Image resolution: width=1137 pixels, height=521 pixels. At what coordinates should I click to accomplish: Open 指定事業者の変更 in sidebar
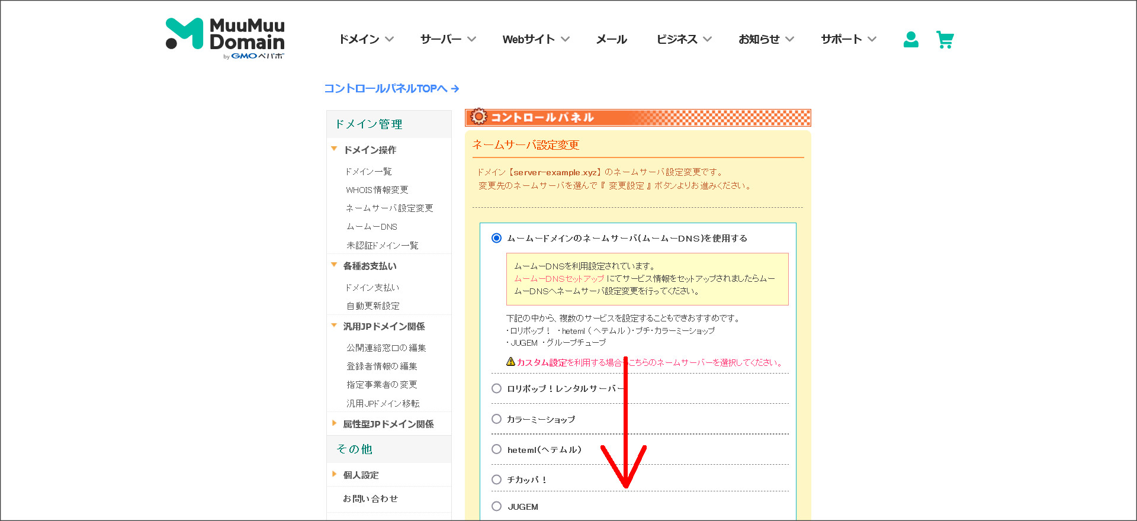[381, 384]
